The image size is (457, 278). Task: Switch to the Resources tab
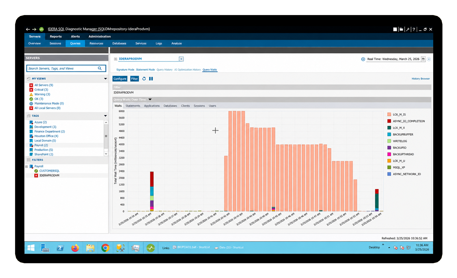coord(96,43)
